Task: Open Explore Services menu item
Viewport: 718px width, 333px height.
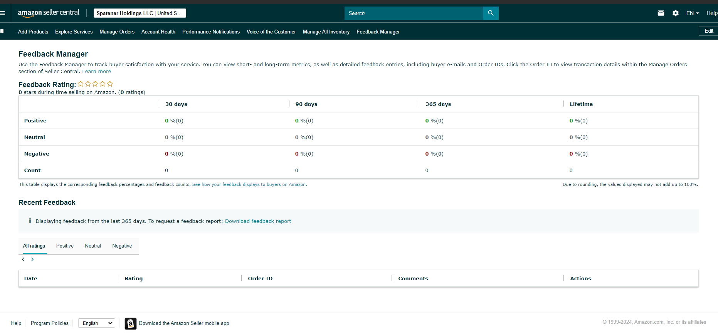Action: (74, 32)
